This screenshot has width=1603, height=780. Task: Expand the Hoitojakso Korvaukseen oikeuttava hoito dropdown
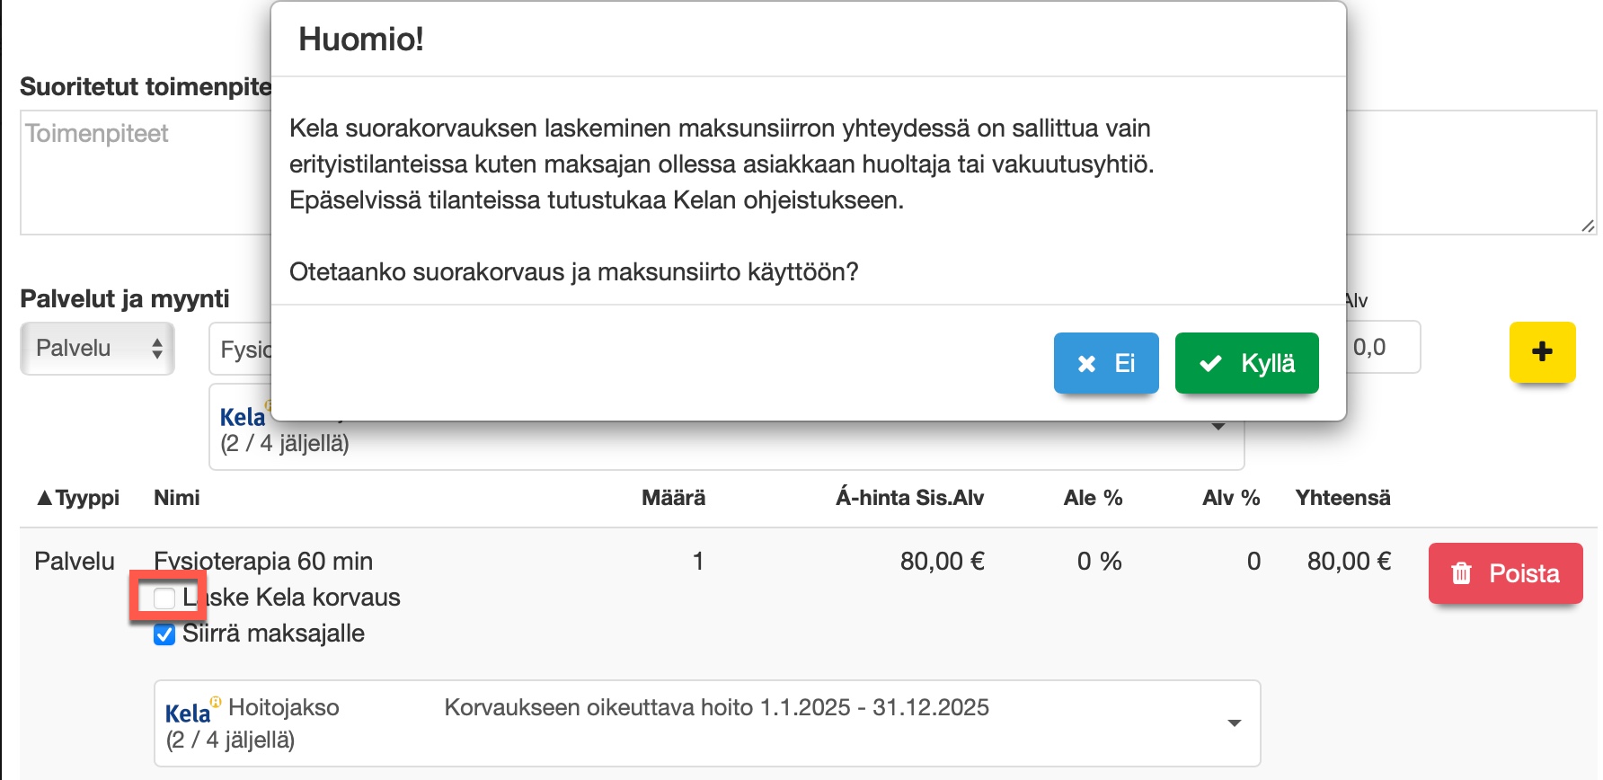[x=1235, y=723]
